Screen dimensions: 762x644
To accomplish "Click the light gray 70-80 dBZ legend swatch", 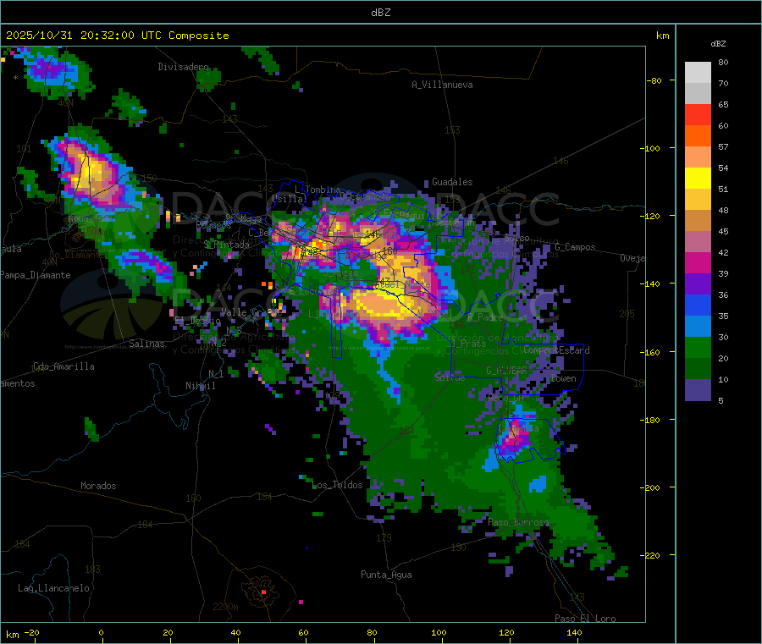I will 698,73.
